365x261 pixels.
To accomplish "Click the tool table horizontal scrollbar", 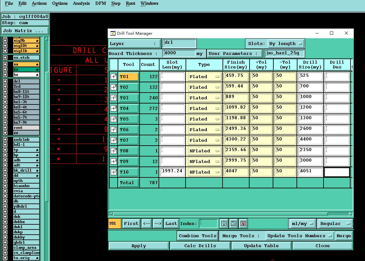I will point(221,214).
